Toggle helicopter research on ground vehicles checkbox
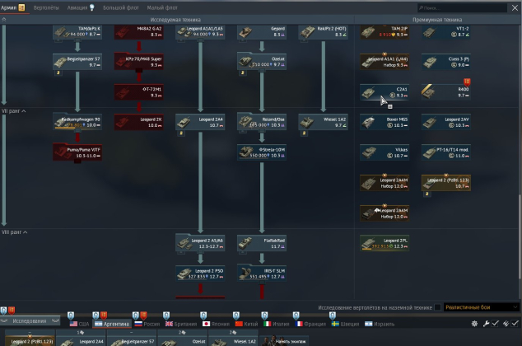The image size is (522, 346). (x=438, y=306)
